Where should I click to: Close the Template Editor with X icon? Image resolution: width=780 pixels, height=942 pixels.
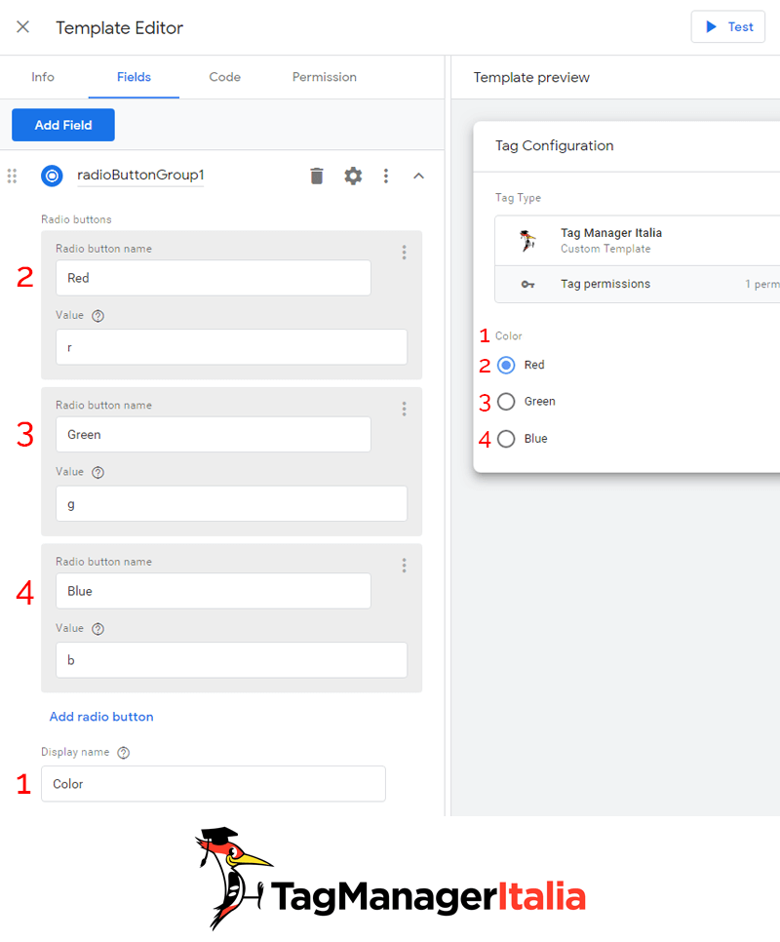pos(23,27)
